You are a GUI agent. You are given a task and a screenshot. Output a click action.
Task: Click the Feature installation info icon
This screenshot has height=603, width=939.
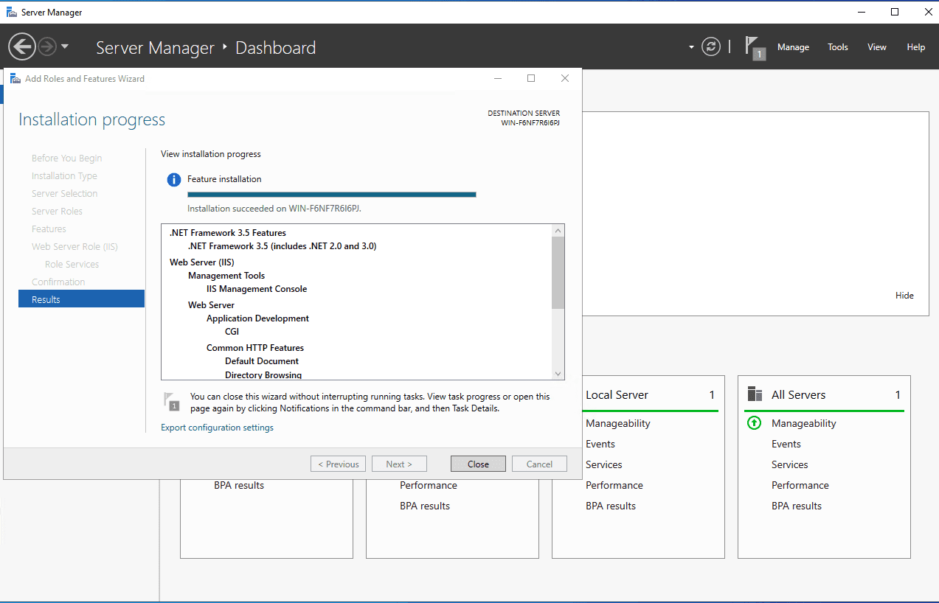pos(173,180)
